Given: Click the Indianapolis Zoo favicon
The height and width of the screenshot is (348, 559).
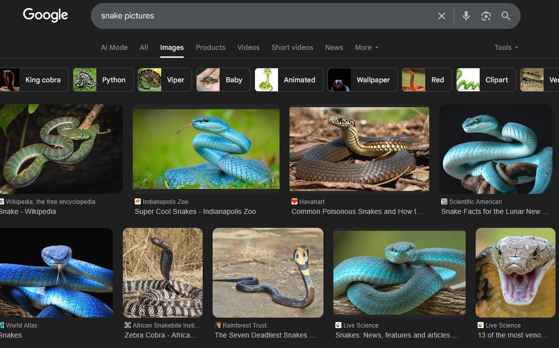Looking at the screenshot, I should pyautogui.click(x=138, y=202).
